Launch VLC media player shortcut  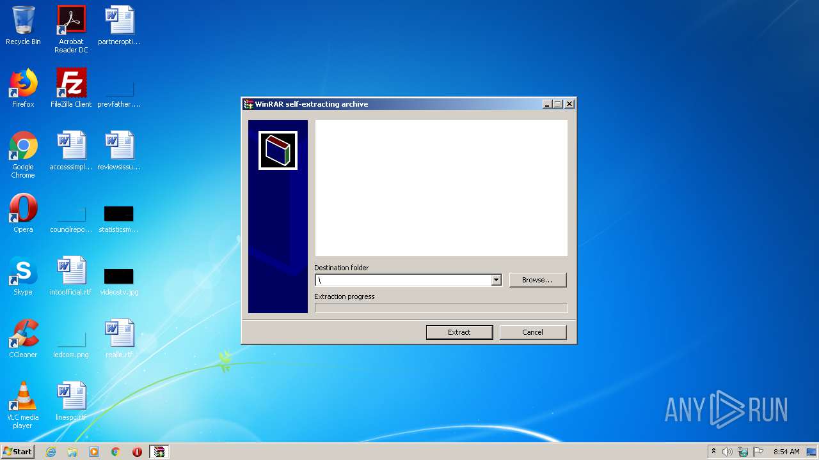[23, 405]
